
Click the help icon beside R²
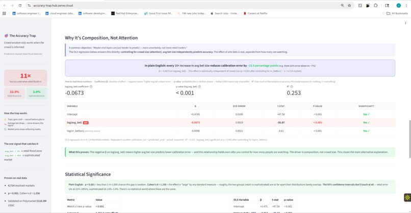coord(292,87)
